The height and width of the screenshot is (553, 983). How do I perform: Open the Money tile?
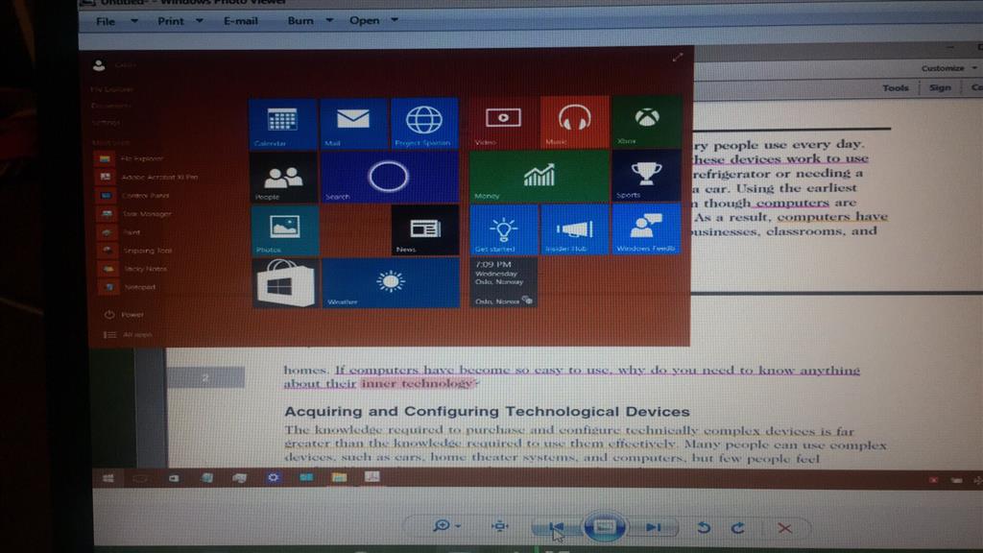click(x=539, y=177)
